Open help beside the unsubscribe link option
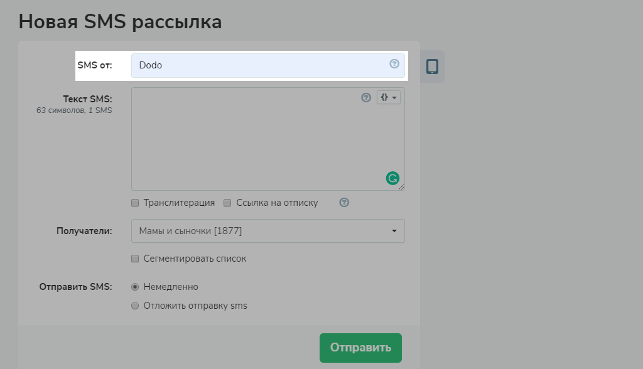This screenshot has height=369, width=643. [x=344, y=202]
